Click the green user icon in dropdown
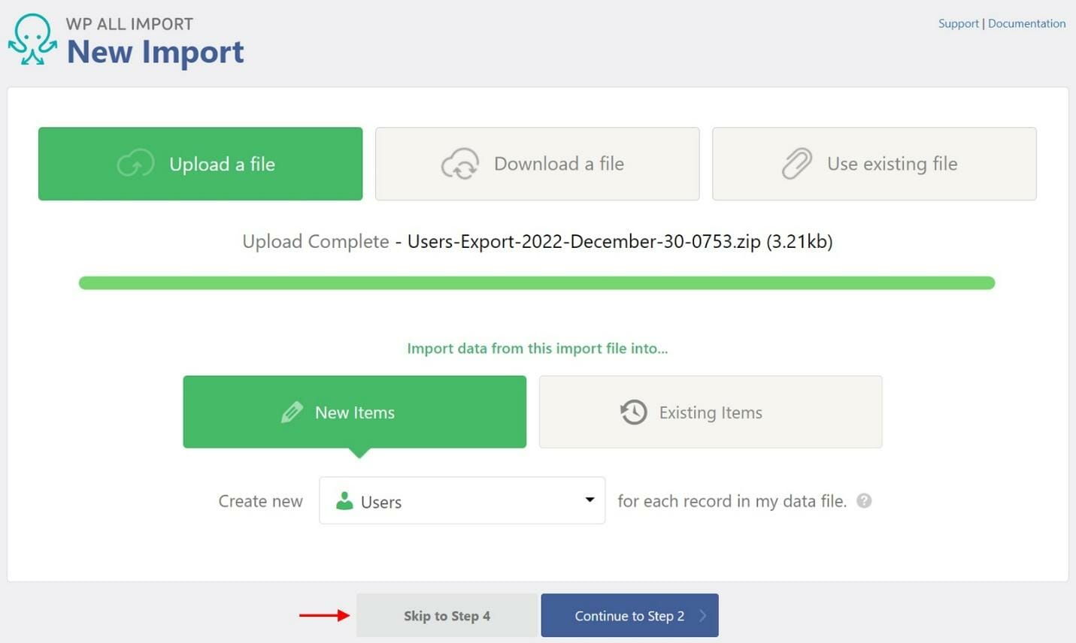The height and width of the screenshot is (643, 1076). click(344, 501)
